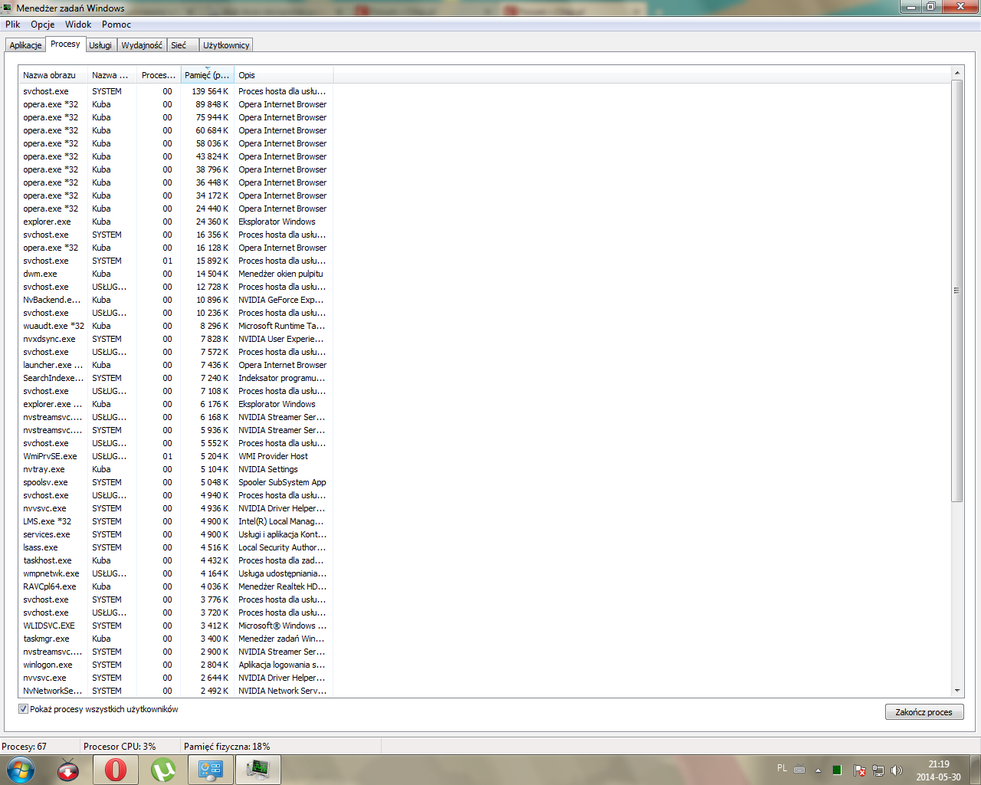Screen dimensions: 981x785
Task: Show hidden system tray icons
Action: coord(818,770)
